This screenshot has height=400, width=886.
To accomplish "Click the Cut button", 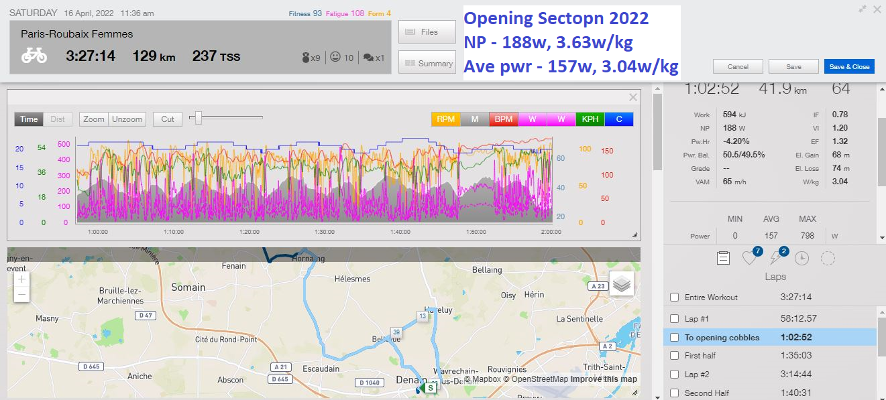I will (168, 119).
